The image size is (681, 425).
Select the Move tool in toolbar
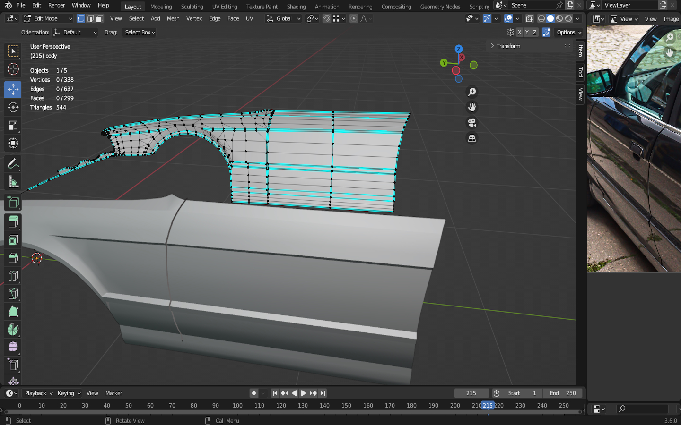click(x=13, y=89)
